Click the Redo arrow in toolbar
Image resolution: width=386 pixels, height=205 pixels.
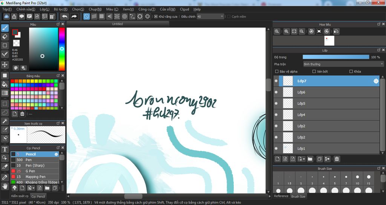click(x=74, y=17)
